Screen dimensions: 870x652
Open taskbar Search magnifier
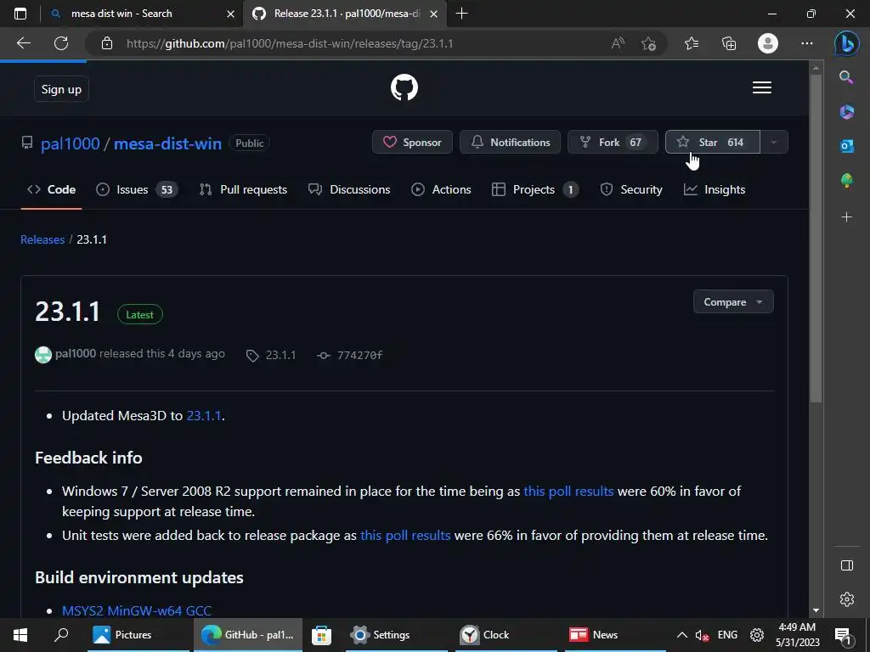coord(61,635)
